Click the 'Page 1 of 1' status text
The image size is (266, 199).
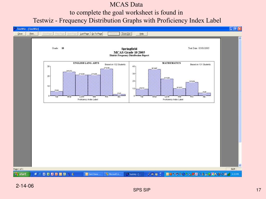tap(18, 169)
